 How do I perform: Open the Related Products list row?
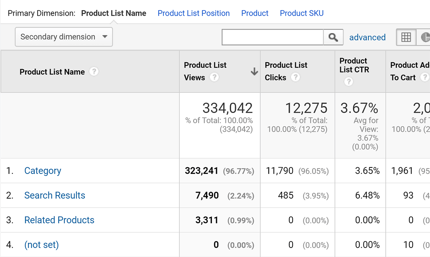pos(59,220)
